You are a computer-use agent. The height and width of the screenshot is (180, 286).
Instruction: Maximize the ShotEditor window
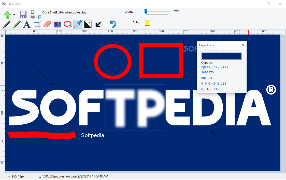point(268,4)
